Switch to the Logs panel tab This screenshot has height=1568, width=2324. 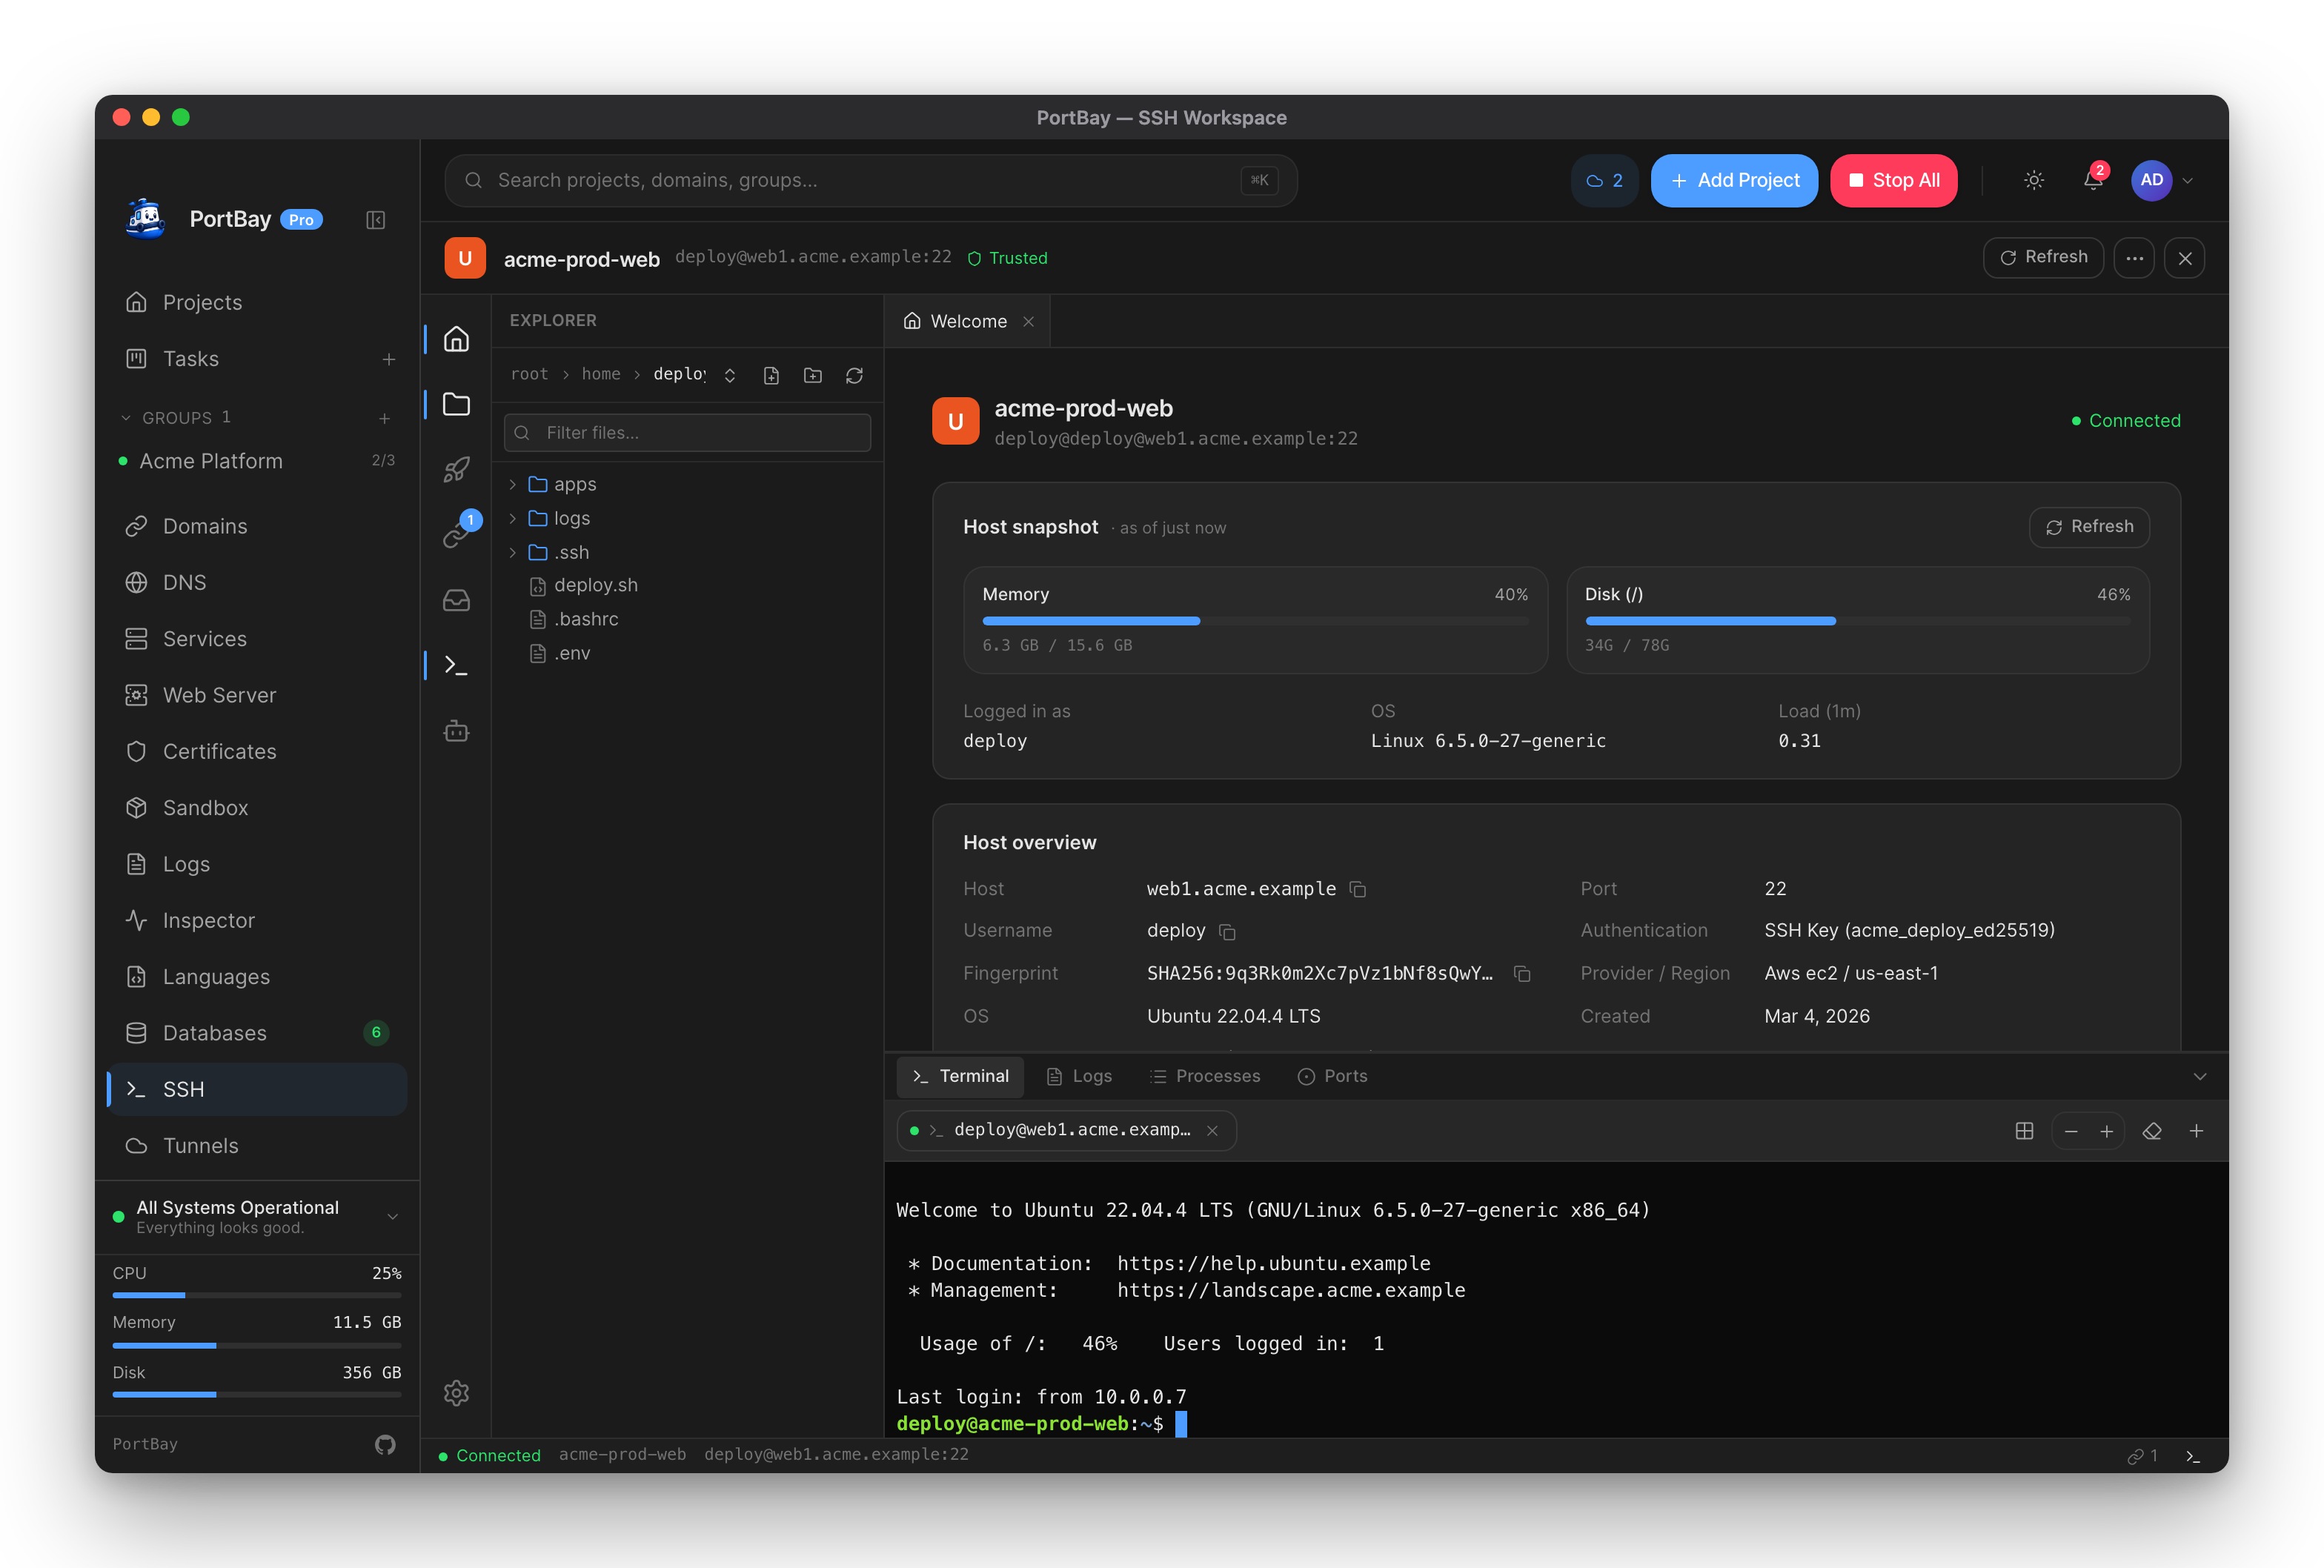click(x=1079, y=1076)
